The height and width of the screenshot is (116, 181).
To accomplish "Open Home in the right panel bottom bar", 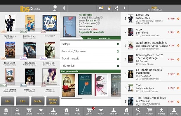I will (x=126, y=111).
